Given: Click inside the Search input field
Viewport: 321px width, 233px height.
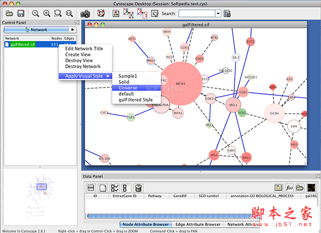Looking at the screenshot, I should (197, 14).
